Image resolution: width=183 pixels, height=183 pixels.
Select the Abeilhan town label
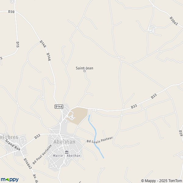pyautogui.click(x=64, y=142)
